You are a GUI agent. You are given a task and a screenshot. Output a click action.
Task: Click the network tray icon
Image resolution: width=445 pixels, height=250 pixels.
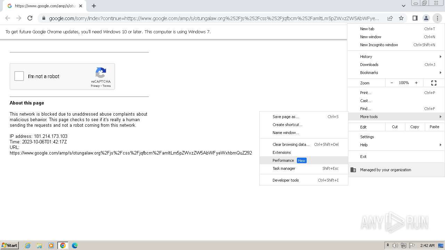coord(404,245)
